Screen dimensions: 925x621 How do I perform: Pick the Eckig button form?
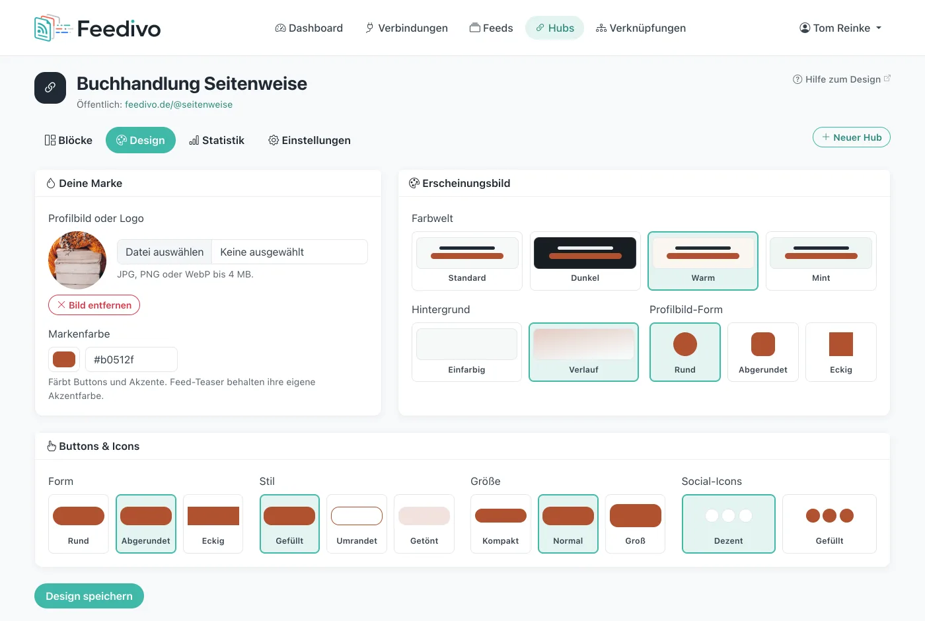point(213,524)
